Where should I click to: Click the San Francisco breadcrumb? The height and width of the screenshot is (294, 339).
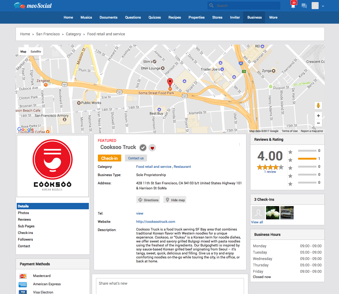tap(48, 34)
